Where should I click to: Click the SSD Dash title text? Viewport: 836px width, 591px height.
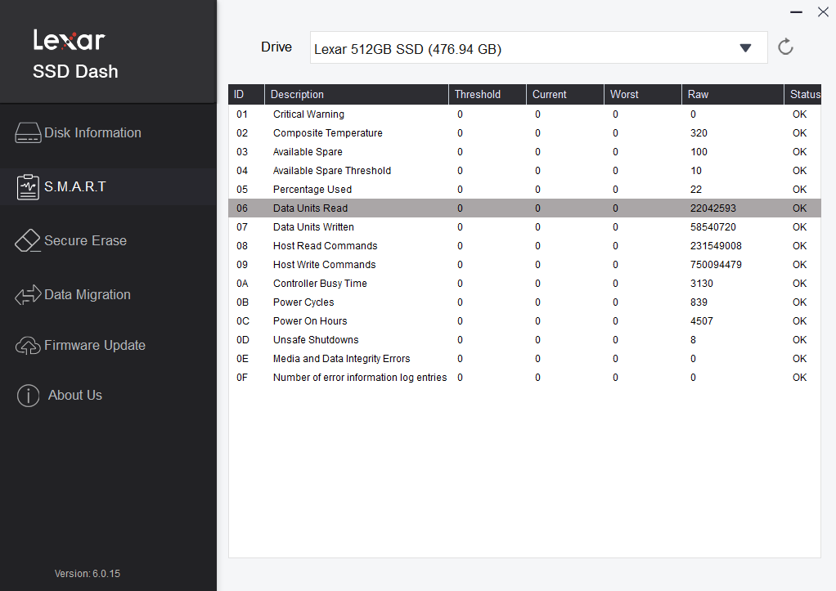tap(75, 71)
